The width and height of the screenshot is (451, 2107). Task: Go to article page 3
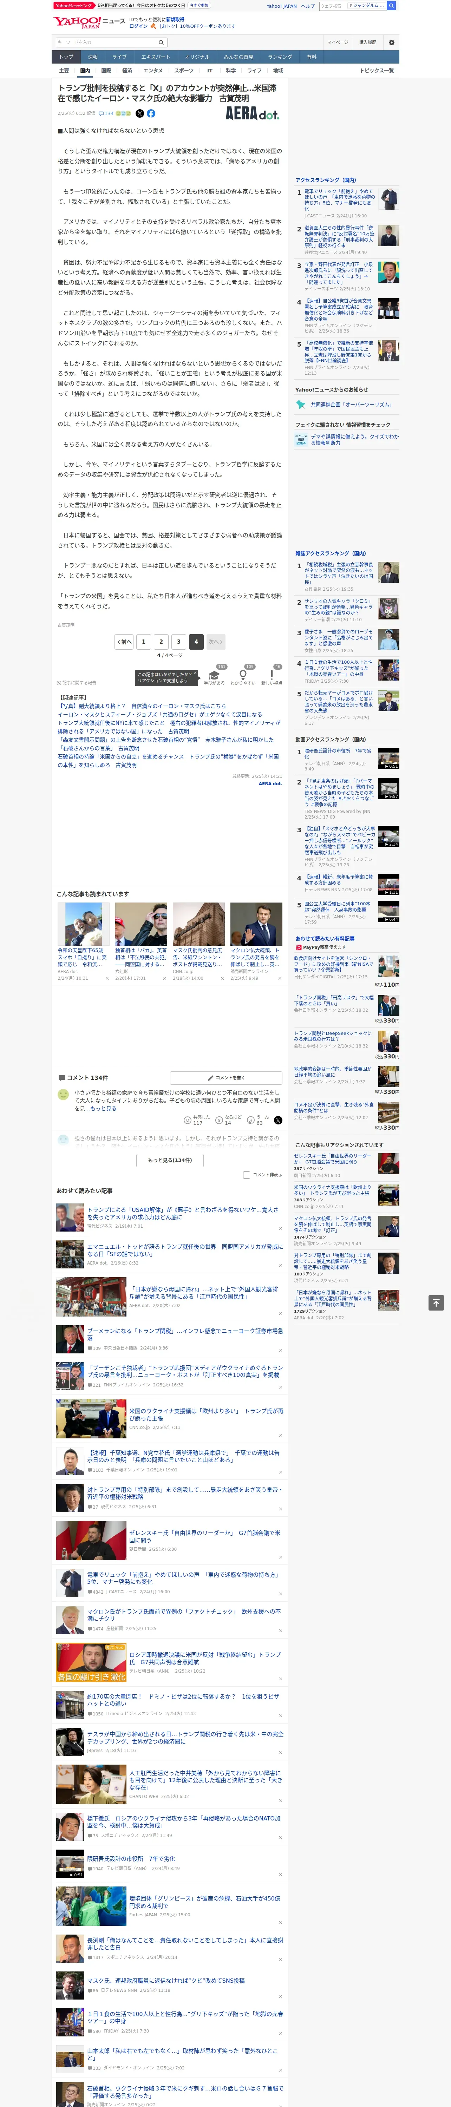[178, 641]
